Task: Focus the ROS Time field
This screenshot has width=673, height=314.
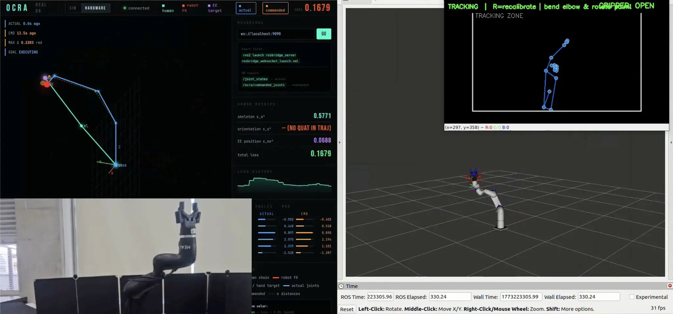Action: [x=380, y=297]
